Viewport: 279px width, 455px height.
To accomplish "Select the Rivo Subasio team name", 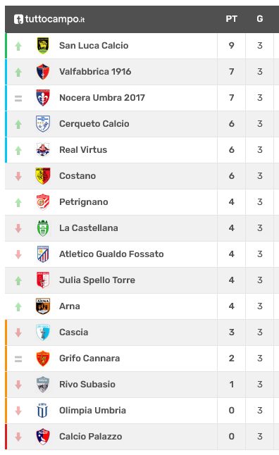I will 87,385.
